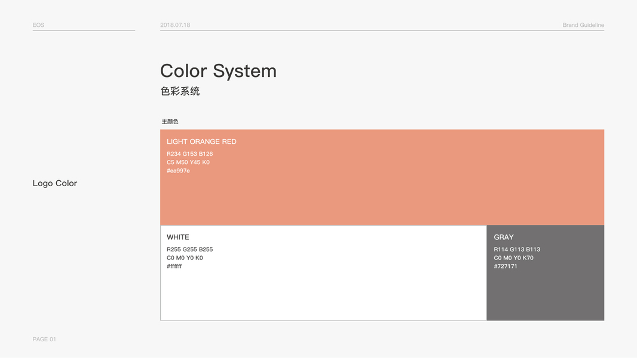
Task: Select the CMYK value C5 M50 Y45 K0
Action: [188, 162]
